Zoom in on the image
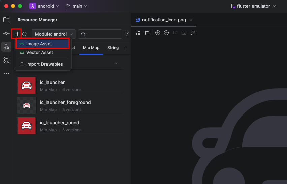 coord(158,33)
